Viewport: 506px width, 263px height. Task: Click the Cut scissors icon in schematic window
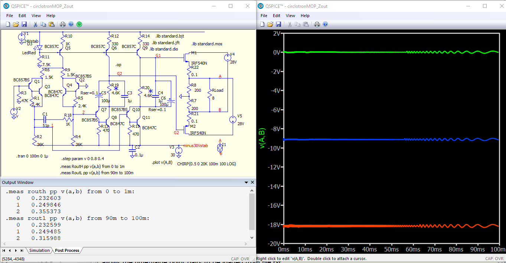click(x=35, y=24)
